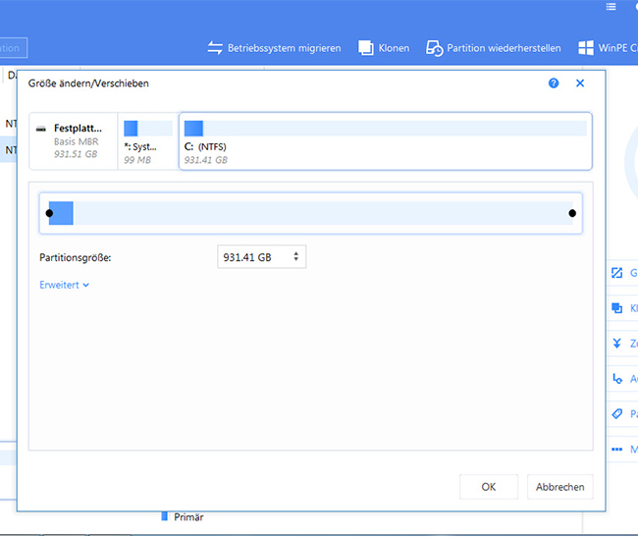
Task: Click the WinPE Windows logo icon
Action: click(x=583, y=47)
